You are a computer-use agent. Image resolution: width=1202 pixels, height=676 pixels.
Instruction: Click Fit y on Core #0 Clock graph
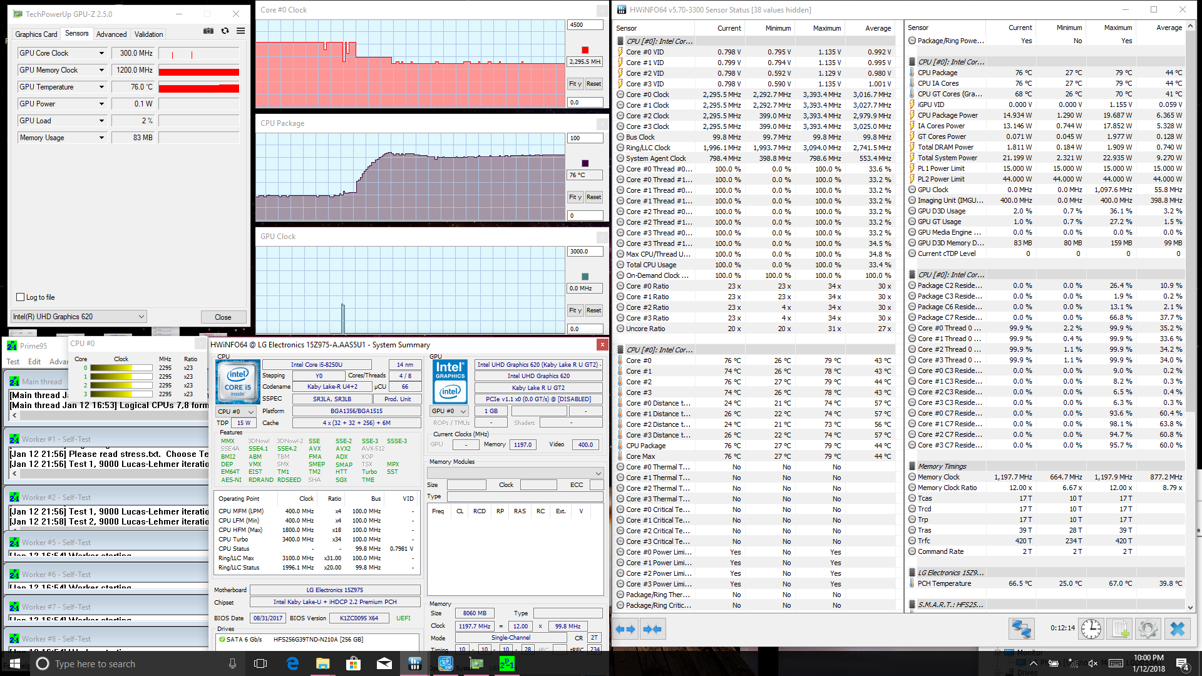pos(575,84)
